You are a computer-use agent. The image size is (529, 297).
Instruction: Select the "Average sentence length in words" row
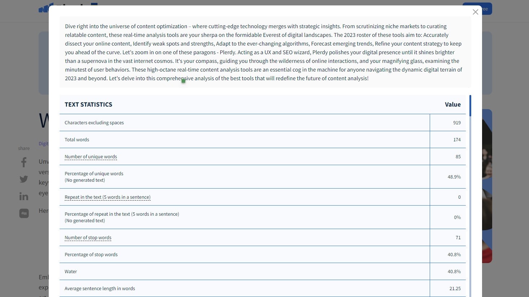100,288
